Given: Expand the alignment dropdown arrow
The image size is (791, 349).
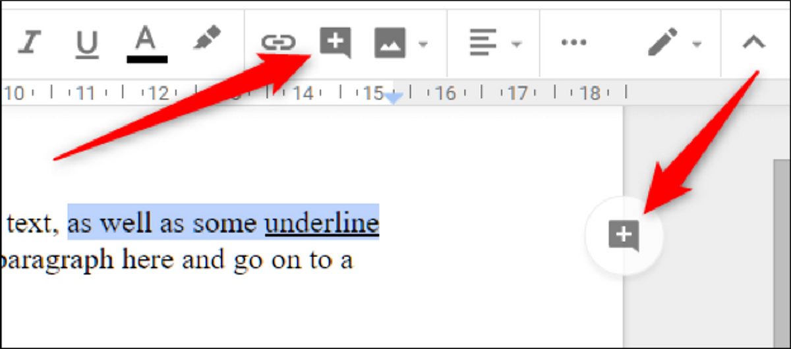Looking at the screenshot, I should pyautogui.click(x=516, y=44).
